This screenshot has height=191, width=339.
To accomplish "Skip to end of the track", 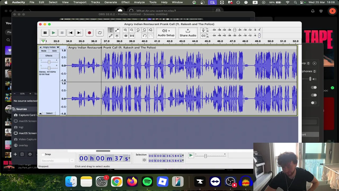I will point(79,33).
